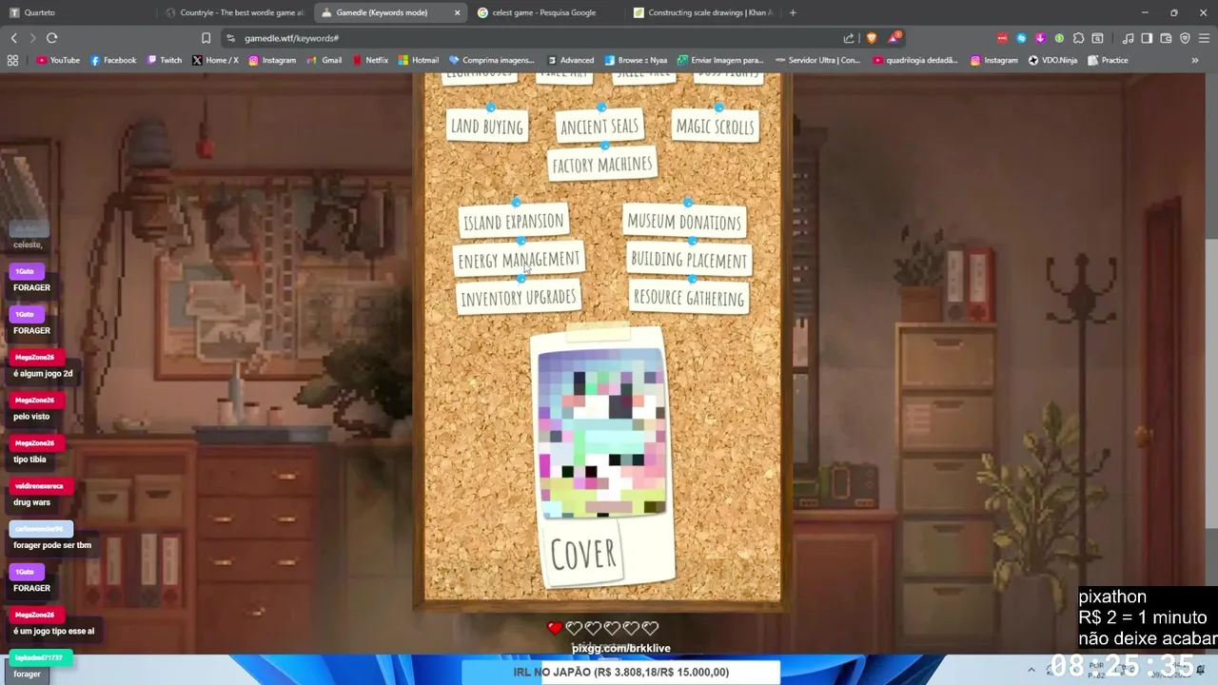Viewport: 1218px width, 685px height.
Task: Open the Enviar Imagem para bookmark
Action: tap(720, 60)
